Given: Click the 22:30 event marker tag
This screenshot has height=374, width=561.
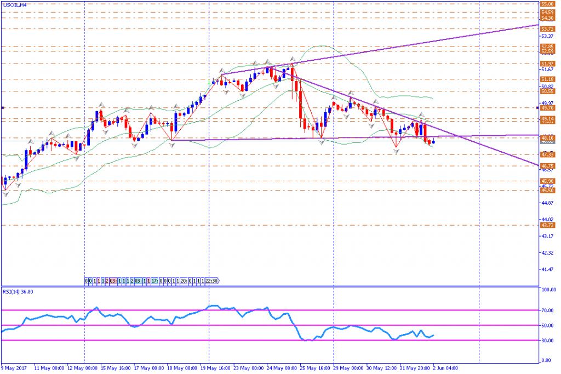Looking at the screenshot, I should pos(212,281).
